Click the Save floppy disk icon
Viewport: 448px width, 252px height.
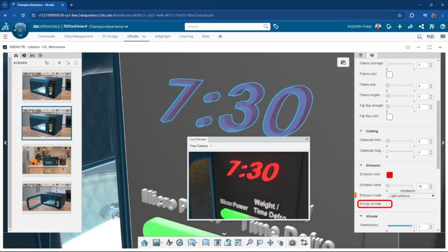pyautogui.click(x=156, y=242)
